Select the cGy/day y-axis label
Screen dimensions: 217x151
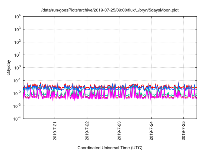9,67
